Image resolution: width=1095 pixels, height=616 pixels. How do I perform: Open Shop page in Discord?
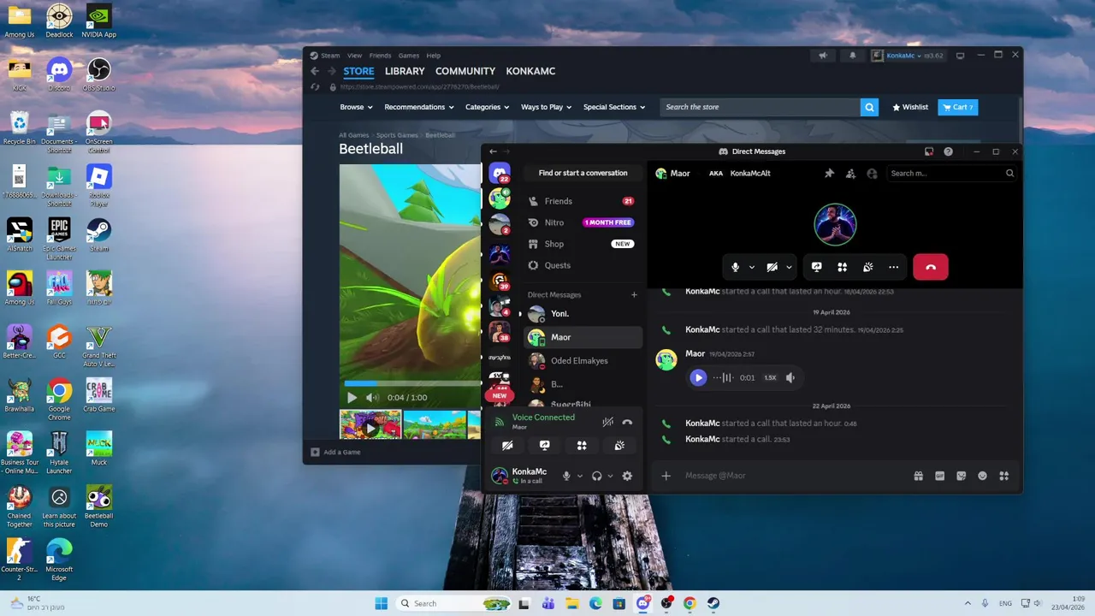[583, 244]
